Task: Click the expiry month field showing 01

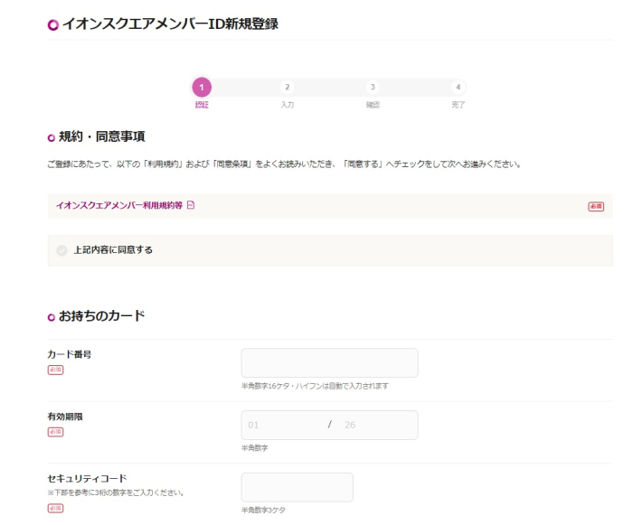Action: click(282, 425)
